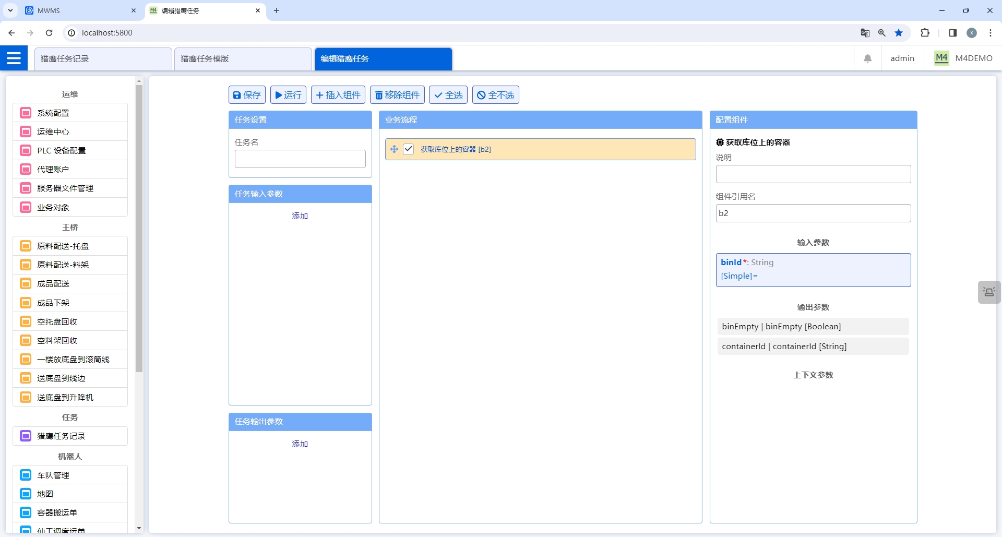1002x537 pixels.
Task: Click 全不选 deselect all button
Action: (496, 95)
